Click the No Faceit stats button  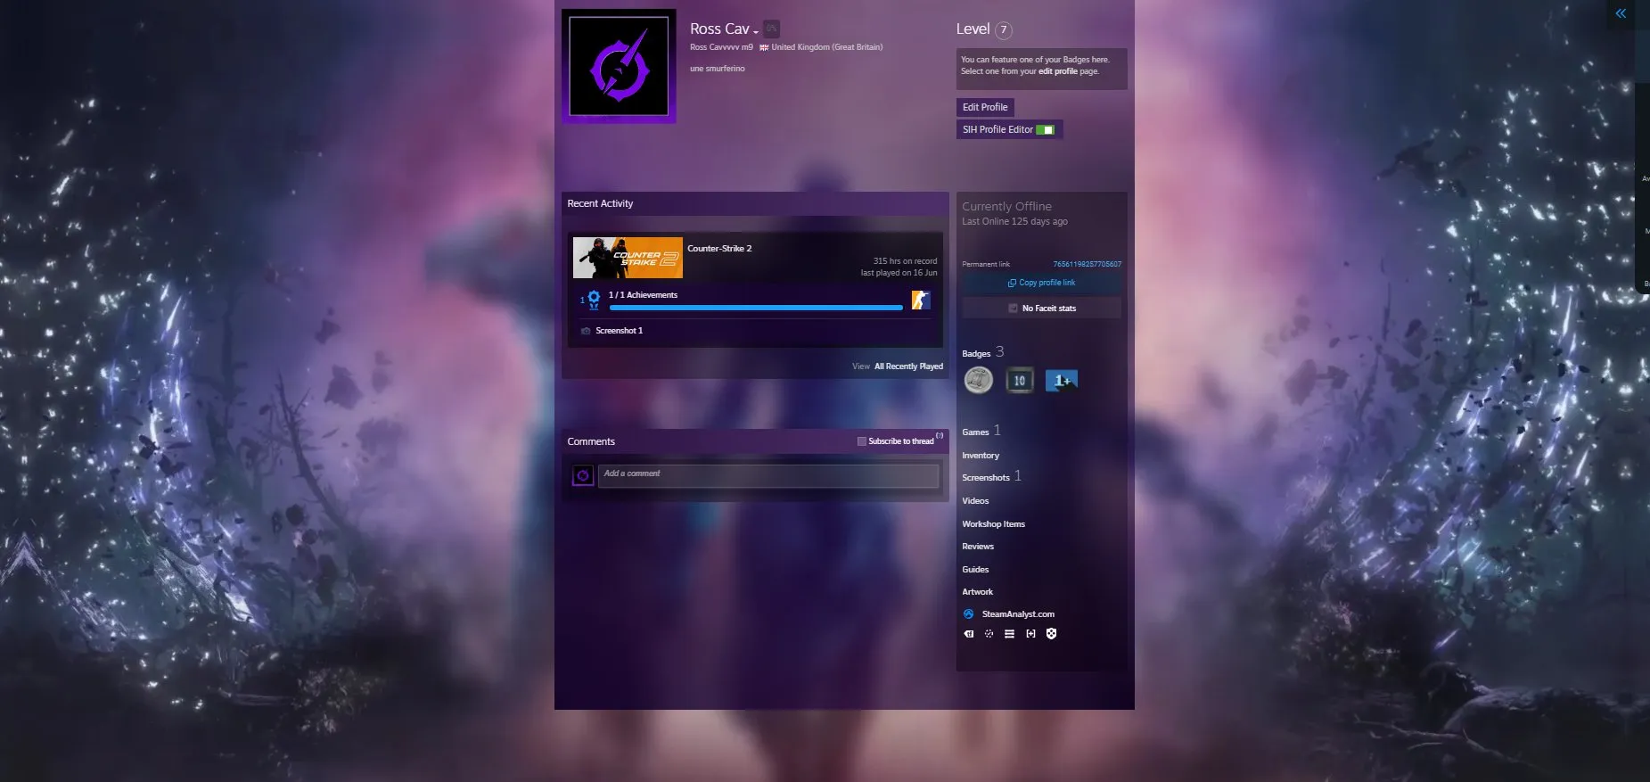click(x=1041, y=309)
